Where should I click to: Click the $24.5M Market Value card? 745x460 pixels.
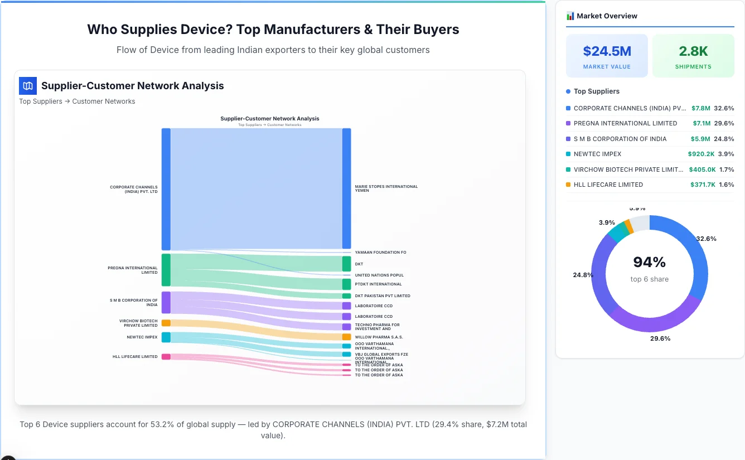tap(607, 55)
